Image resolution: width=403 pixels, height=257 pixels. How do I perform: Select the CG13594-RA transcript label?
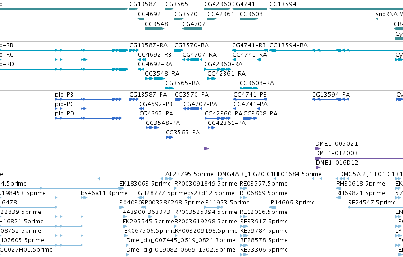288,45
